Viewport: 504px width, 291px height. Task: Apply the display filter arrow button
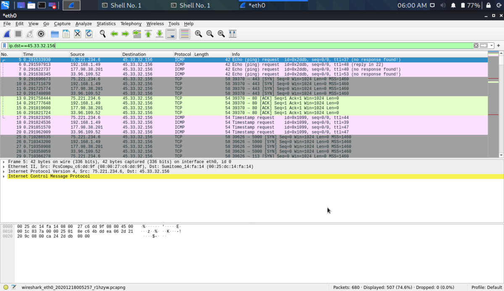[x=484, y=45]
